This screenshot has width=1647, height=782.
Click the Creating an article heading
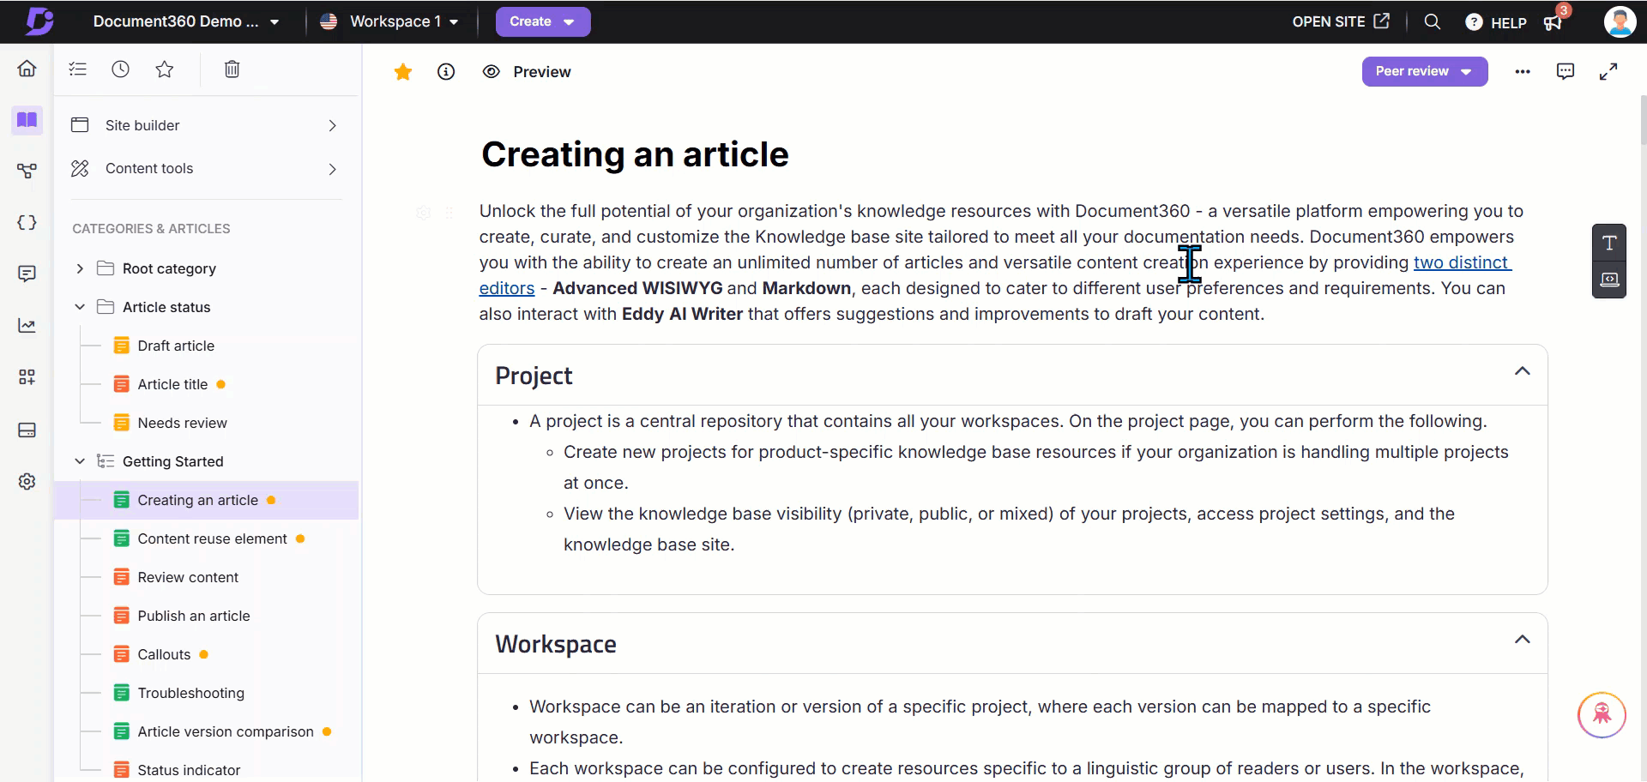635,154
